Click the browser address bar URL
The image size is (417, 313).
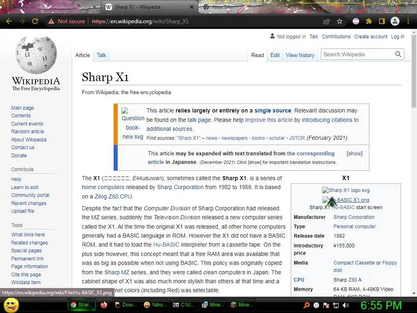click(x=140, y=21)
